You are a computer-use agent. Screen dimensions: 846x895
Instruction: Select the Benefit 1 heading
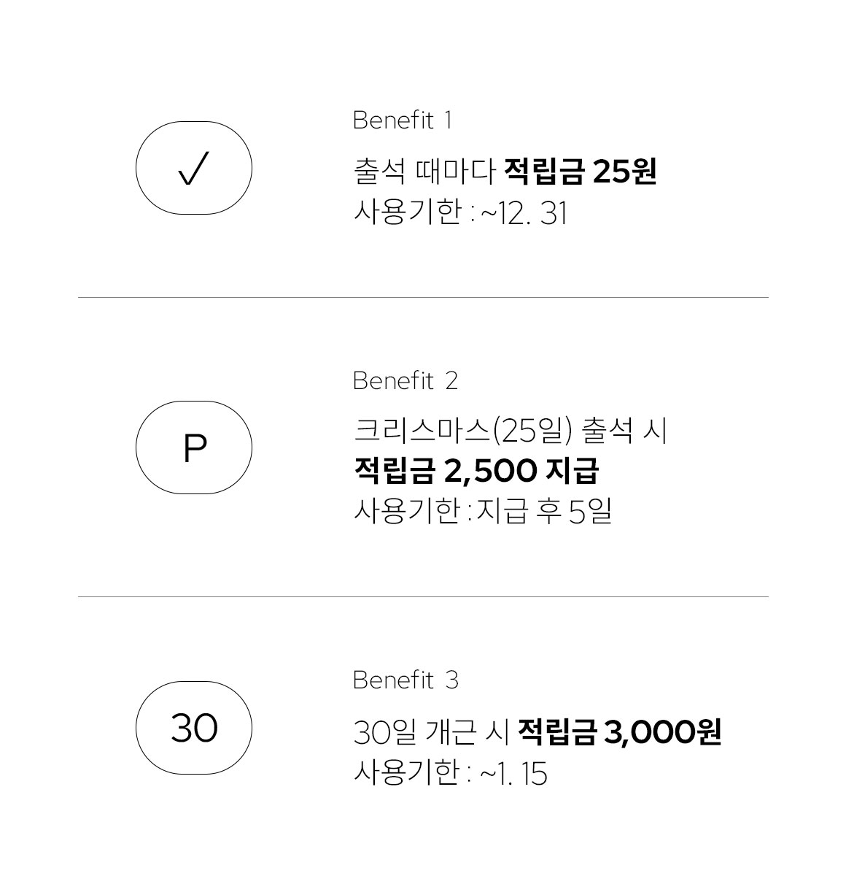pyautogui.click(x=403, y=120)
